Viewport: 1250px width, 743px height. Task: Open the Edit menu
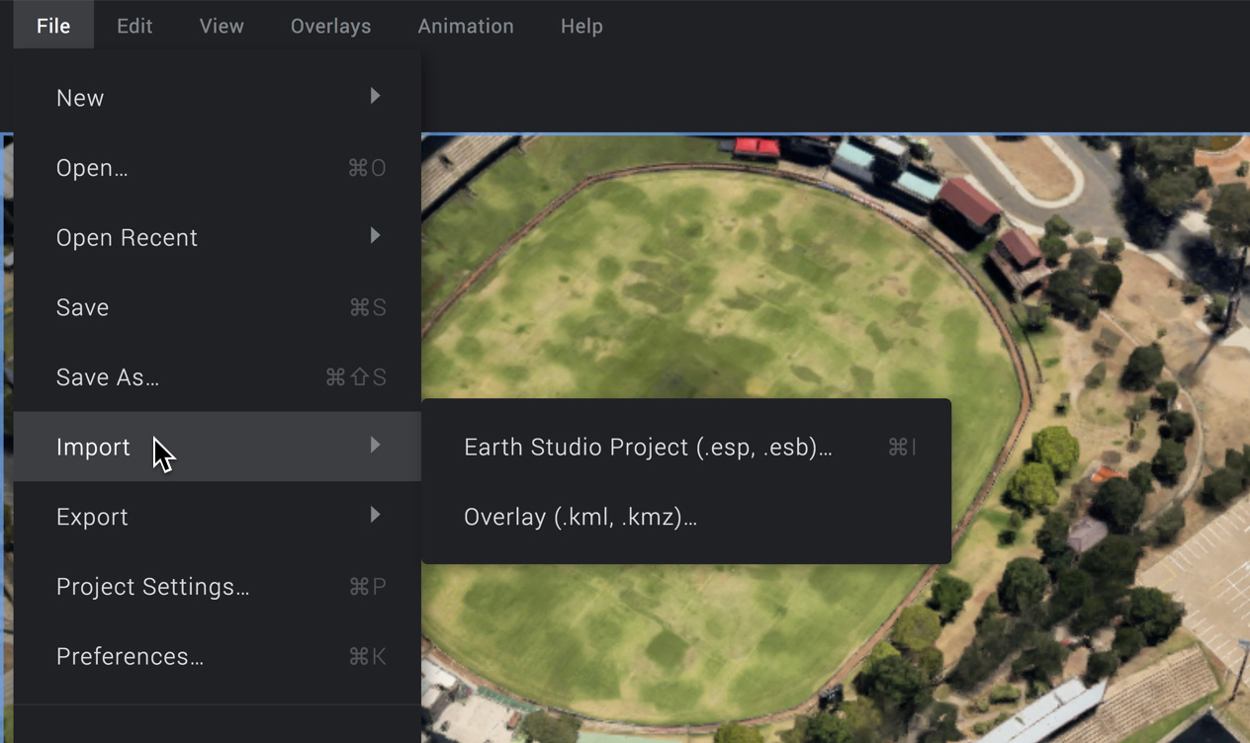134,26
